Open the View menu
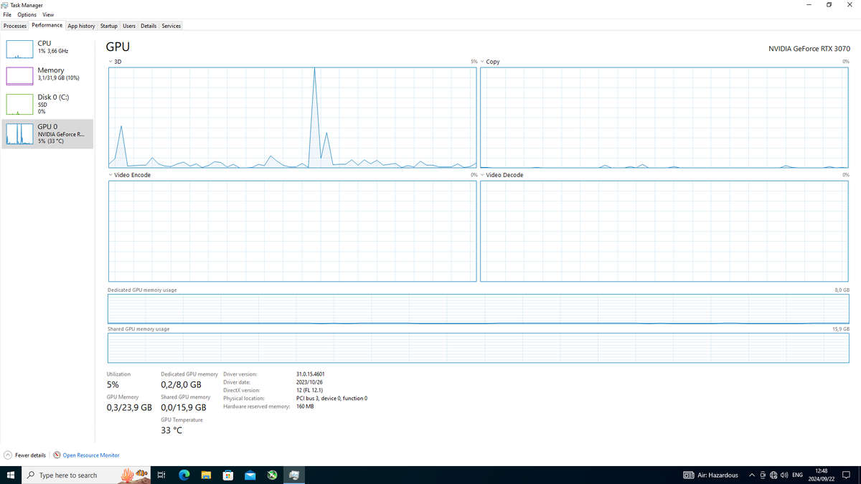Viewport: 861px width, 484px height. pos(47,14)
